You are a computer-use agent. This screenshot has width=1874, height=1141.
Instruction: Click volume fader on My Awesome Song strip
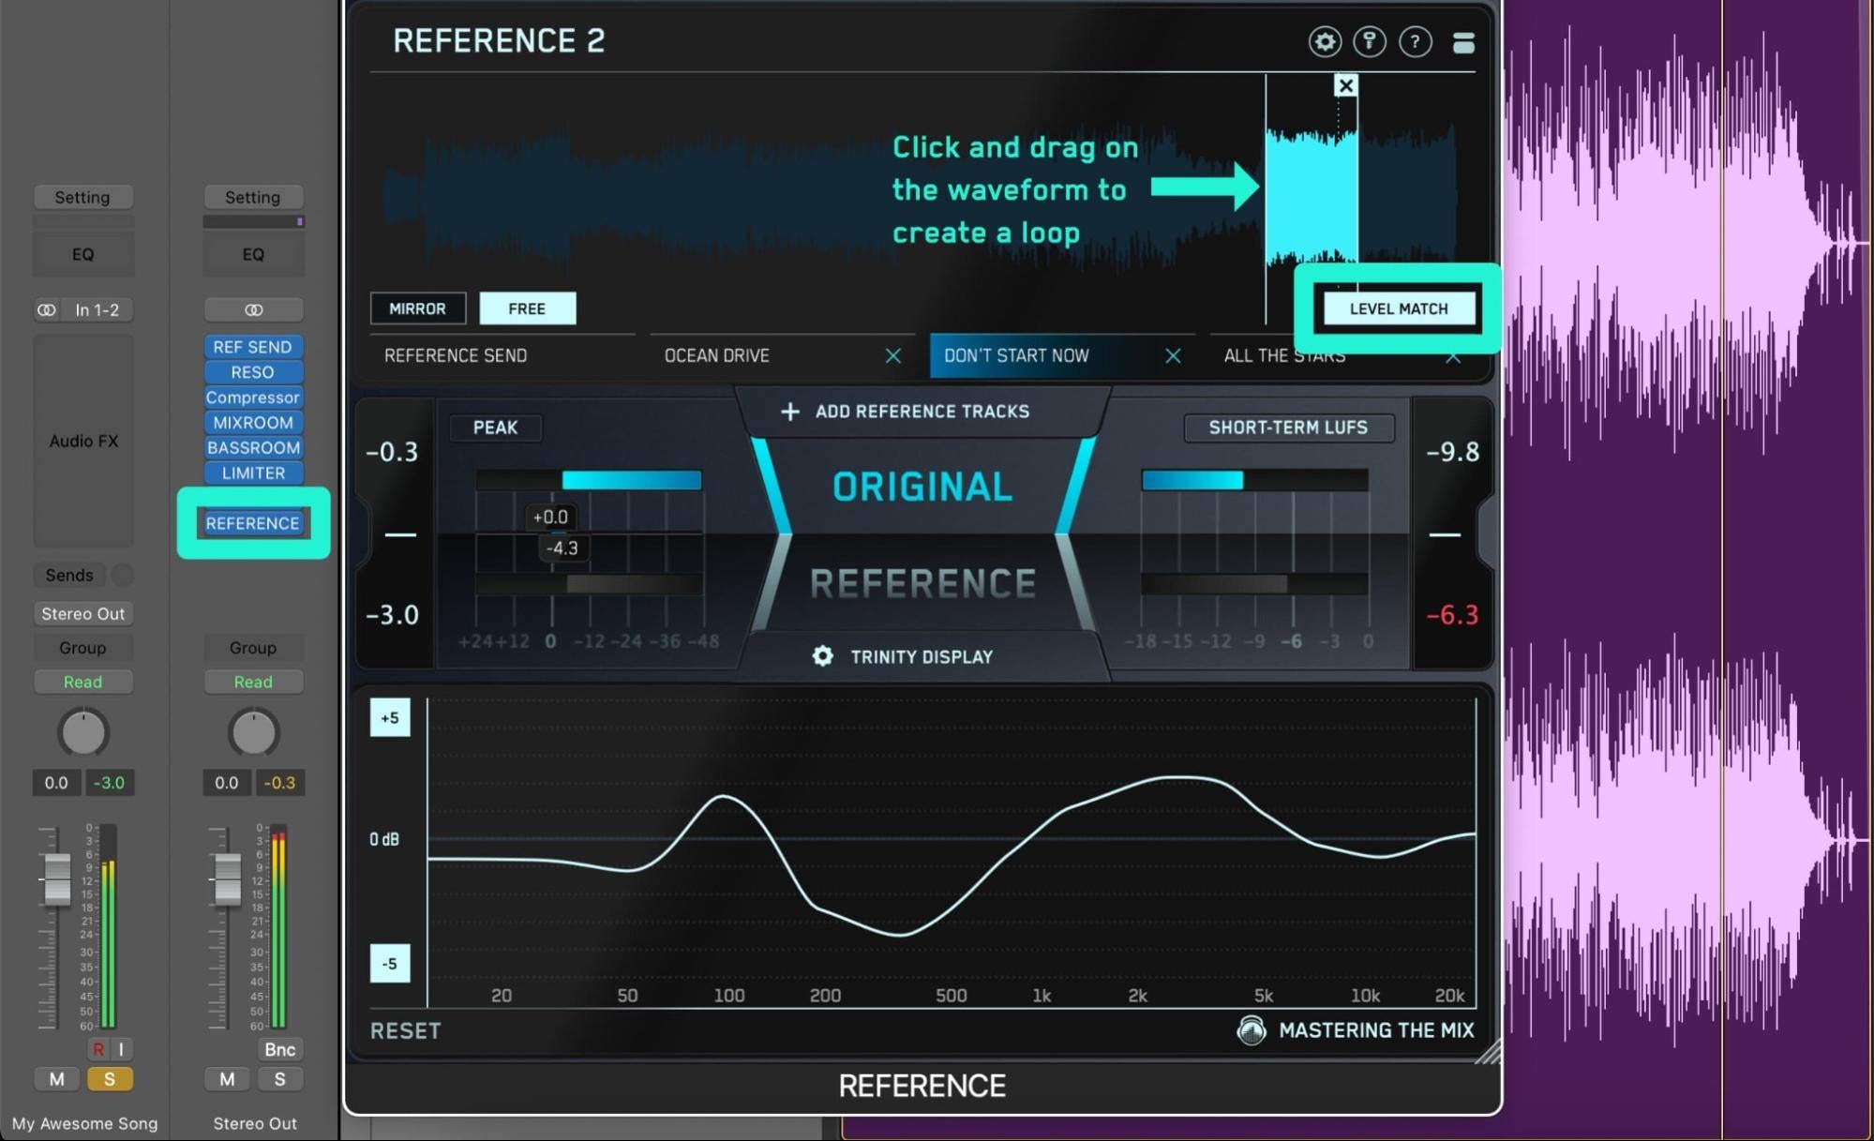57,879
